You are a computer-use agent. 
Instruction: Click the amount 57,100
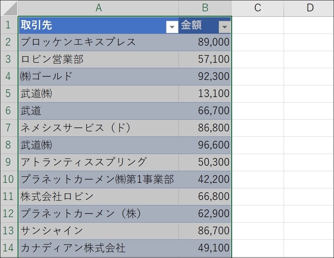click(205, 59)
